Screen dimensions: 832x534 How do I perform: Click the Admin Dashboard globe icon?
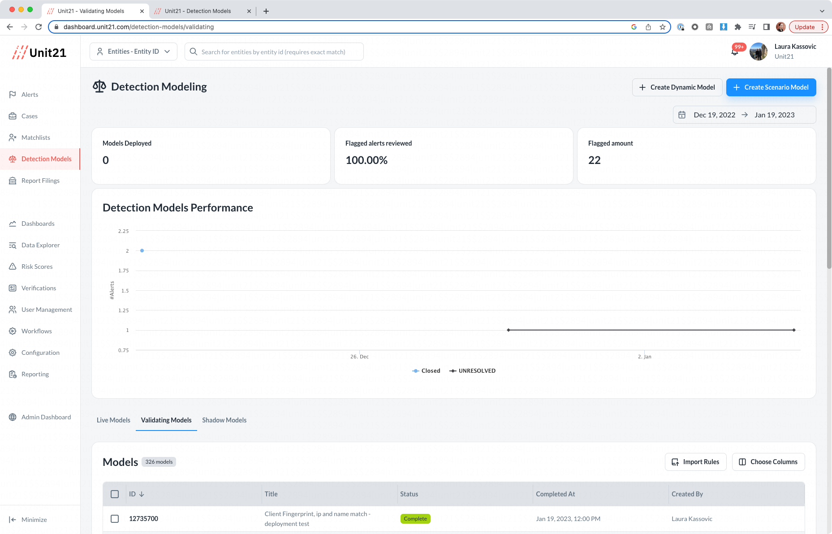(13, 417)
